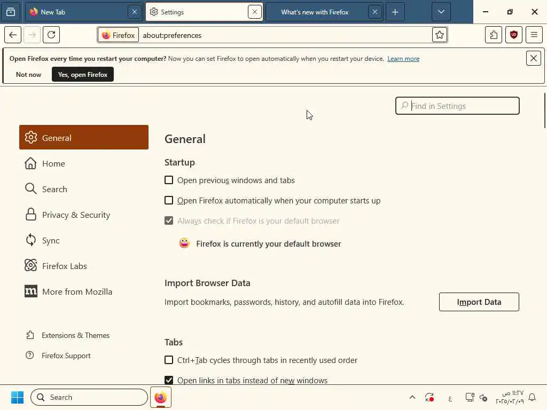Open the Firefox Support link
This screenshot has width=547, height=410.
point(58,356)
